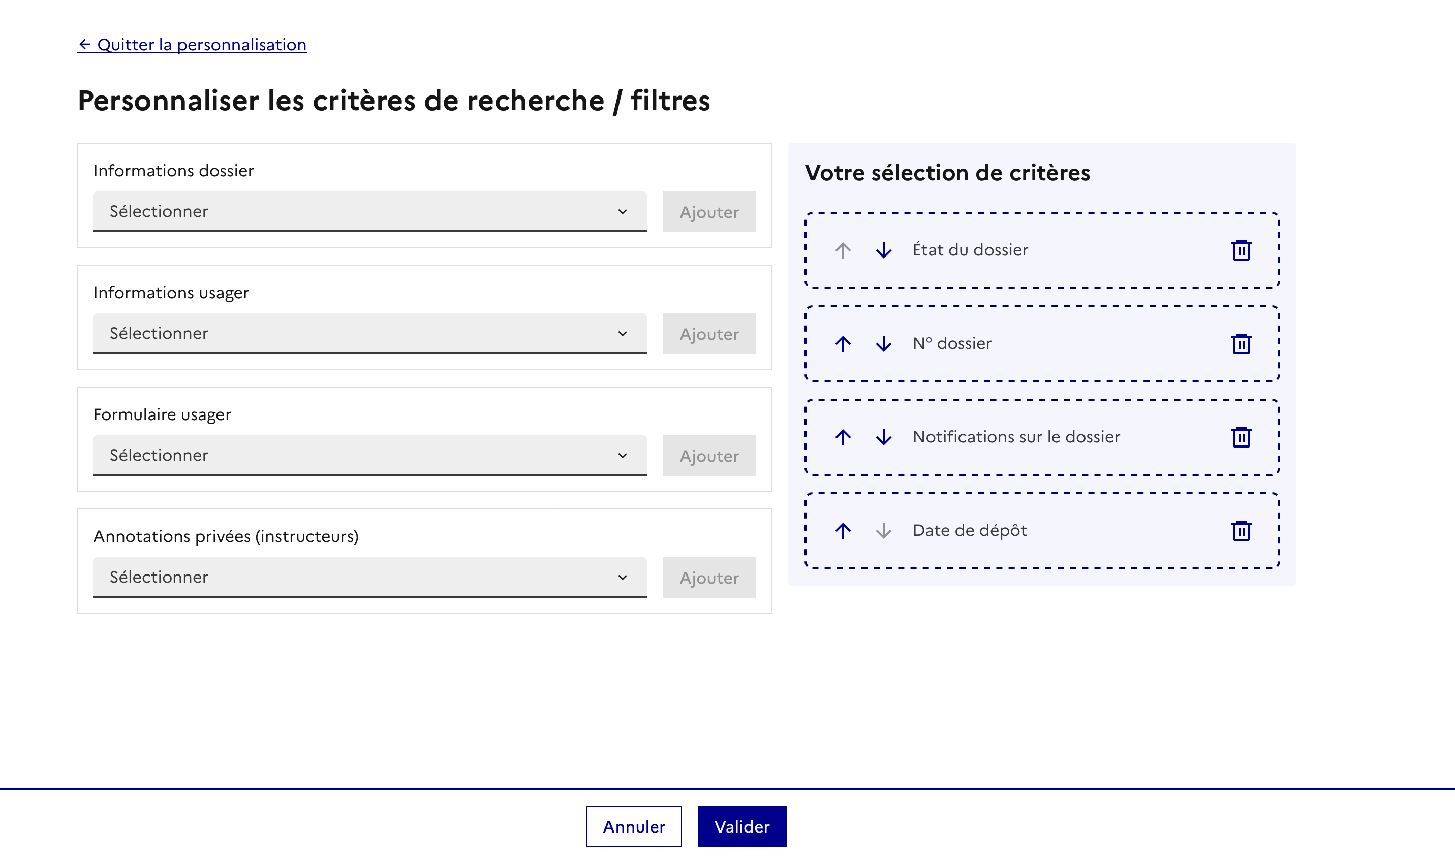Move N° dossier criterion down
Image resolution: width=1455 pixels, height=863 pixels.
883,344
